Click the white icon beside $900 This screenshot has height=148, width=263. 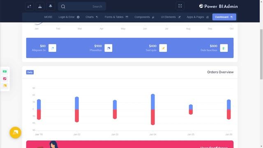(108, 48)
